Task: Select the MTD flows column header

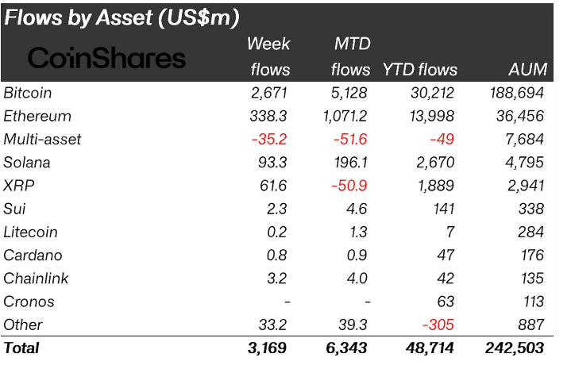Action: click(x=350, y=56)
